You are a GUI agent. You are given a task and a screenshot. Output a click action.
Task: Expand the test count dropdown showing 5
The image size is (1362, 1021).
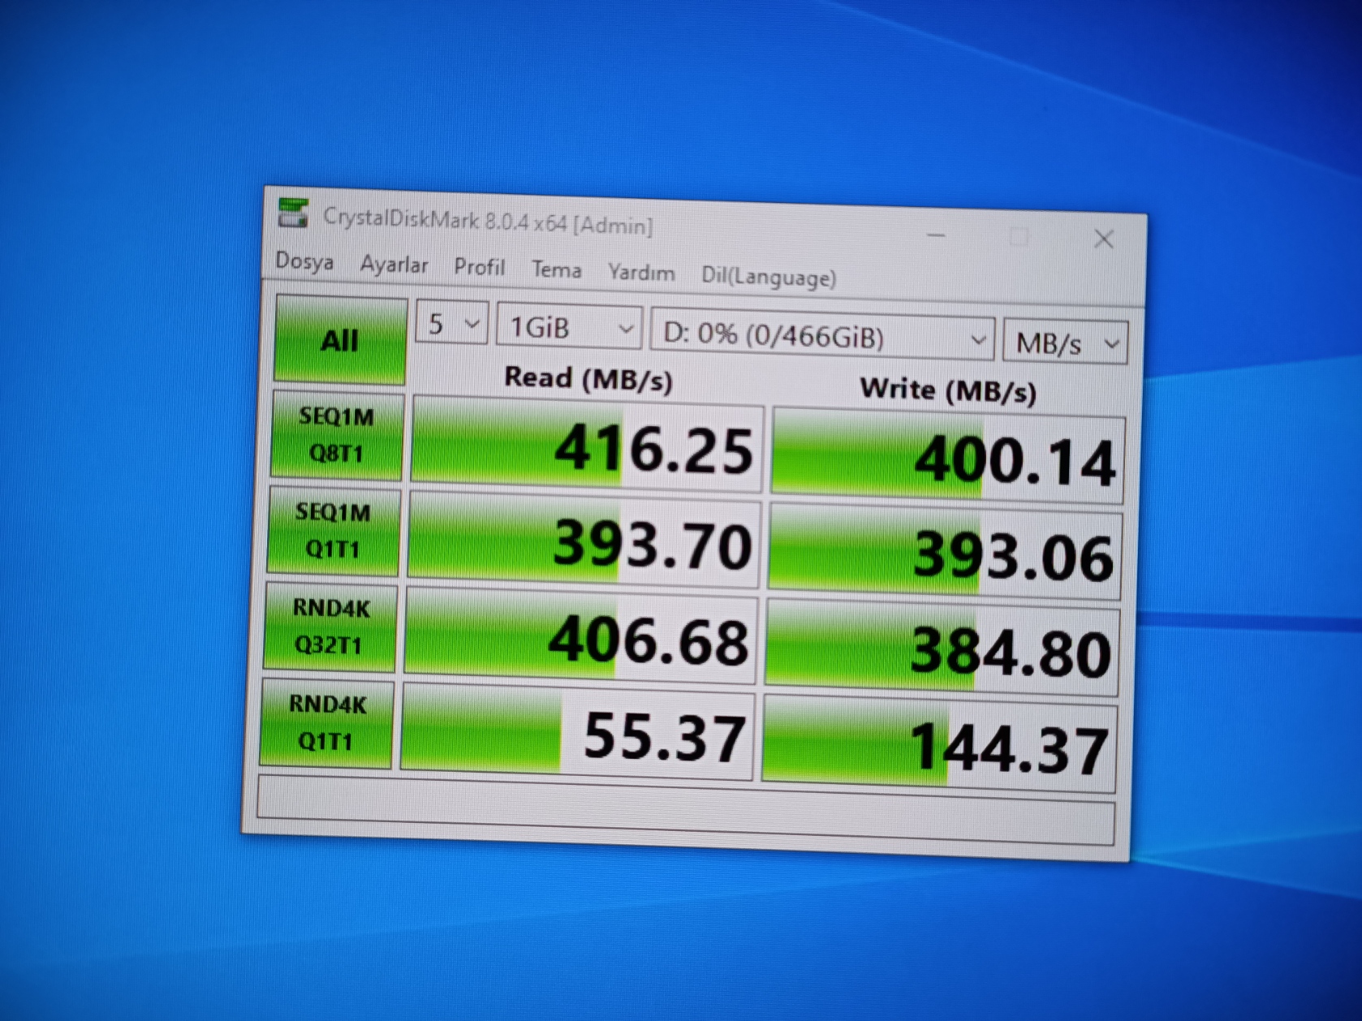click(451, 324)
